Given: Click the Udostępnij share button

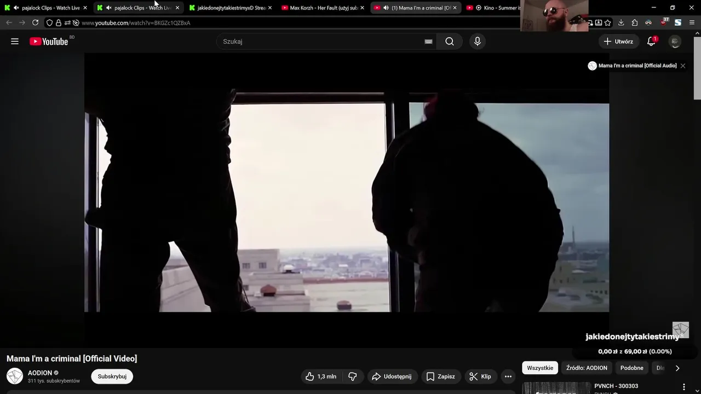Looking at the screenshot, I should point(392,376).
